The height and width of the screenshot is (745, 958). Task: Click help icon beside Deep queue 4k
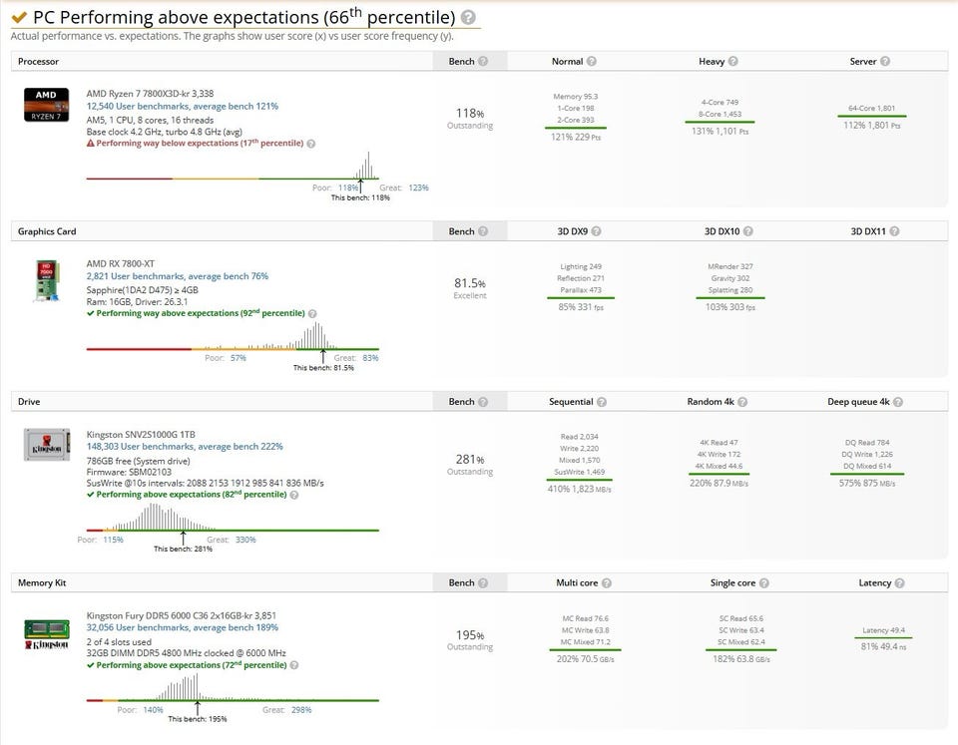897,402
